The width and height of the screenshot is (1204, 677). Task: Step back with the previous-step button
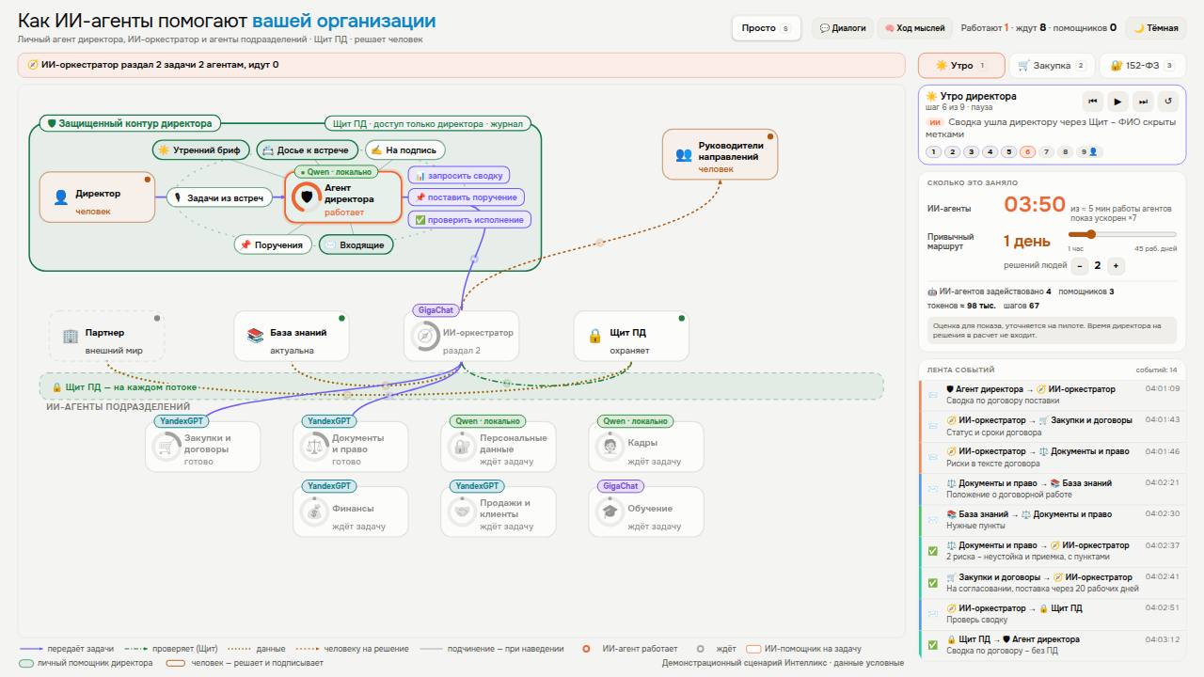click(1093, 102)
